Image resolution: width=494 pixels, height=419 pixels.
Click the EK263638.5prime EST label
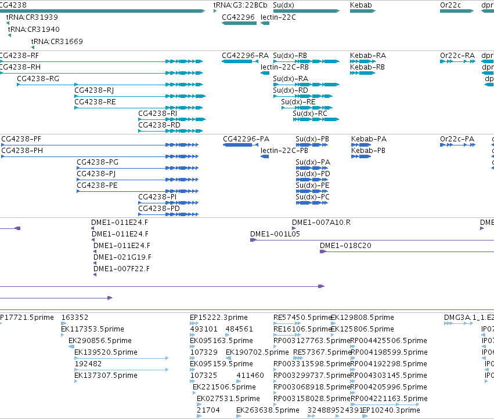(268, 410)
